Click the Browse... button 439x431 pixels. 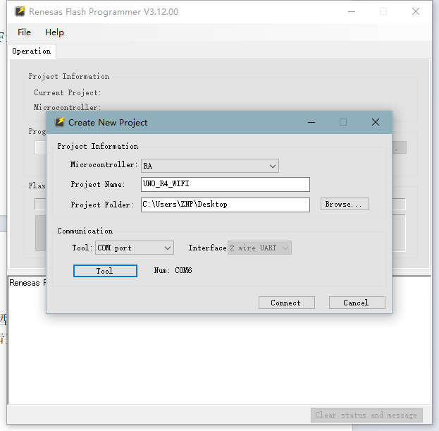[x=345, y=204]
